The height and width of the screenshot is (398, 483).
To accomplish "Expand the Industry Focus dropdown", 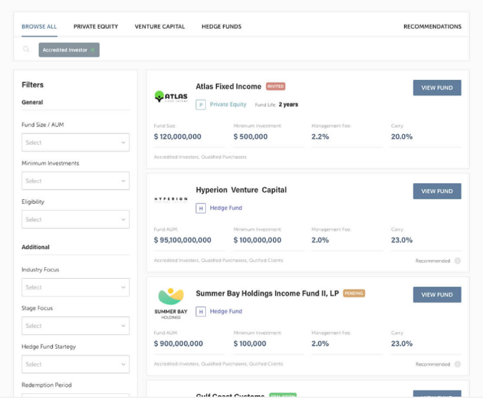I will 76,288.
